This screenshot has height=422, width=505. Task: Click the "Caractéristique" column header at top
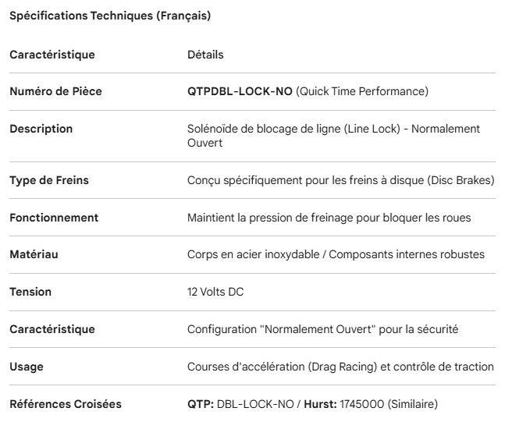point(52,55)
